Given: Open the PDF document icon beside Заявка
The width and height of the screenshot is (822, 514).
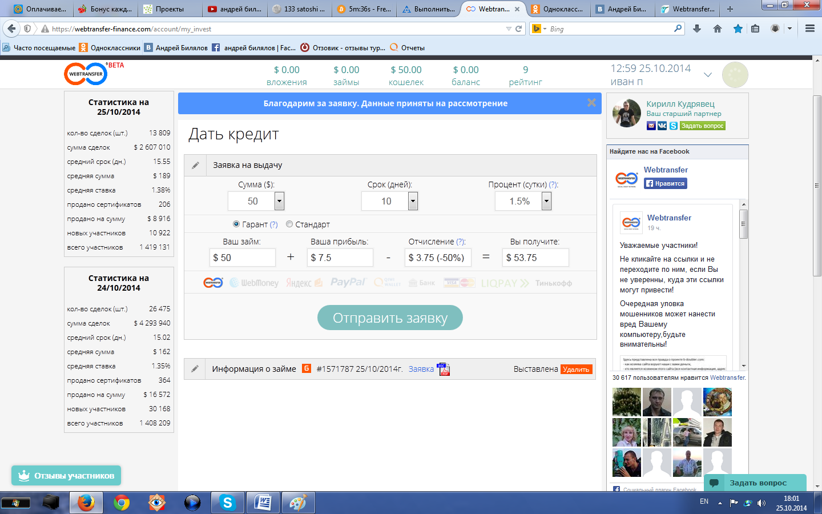Looking at the screenshot, I should pyautogui.click(x=444, y=369).
